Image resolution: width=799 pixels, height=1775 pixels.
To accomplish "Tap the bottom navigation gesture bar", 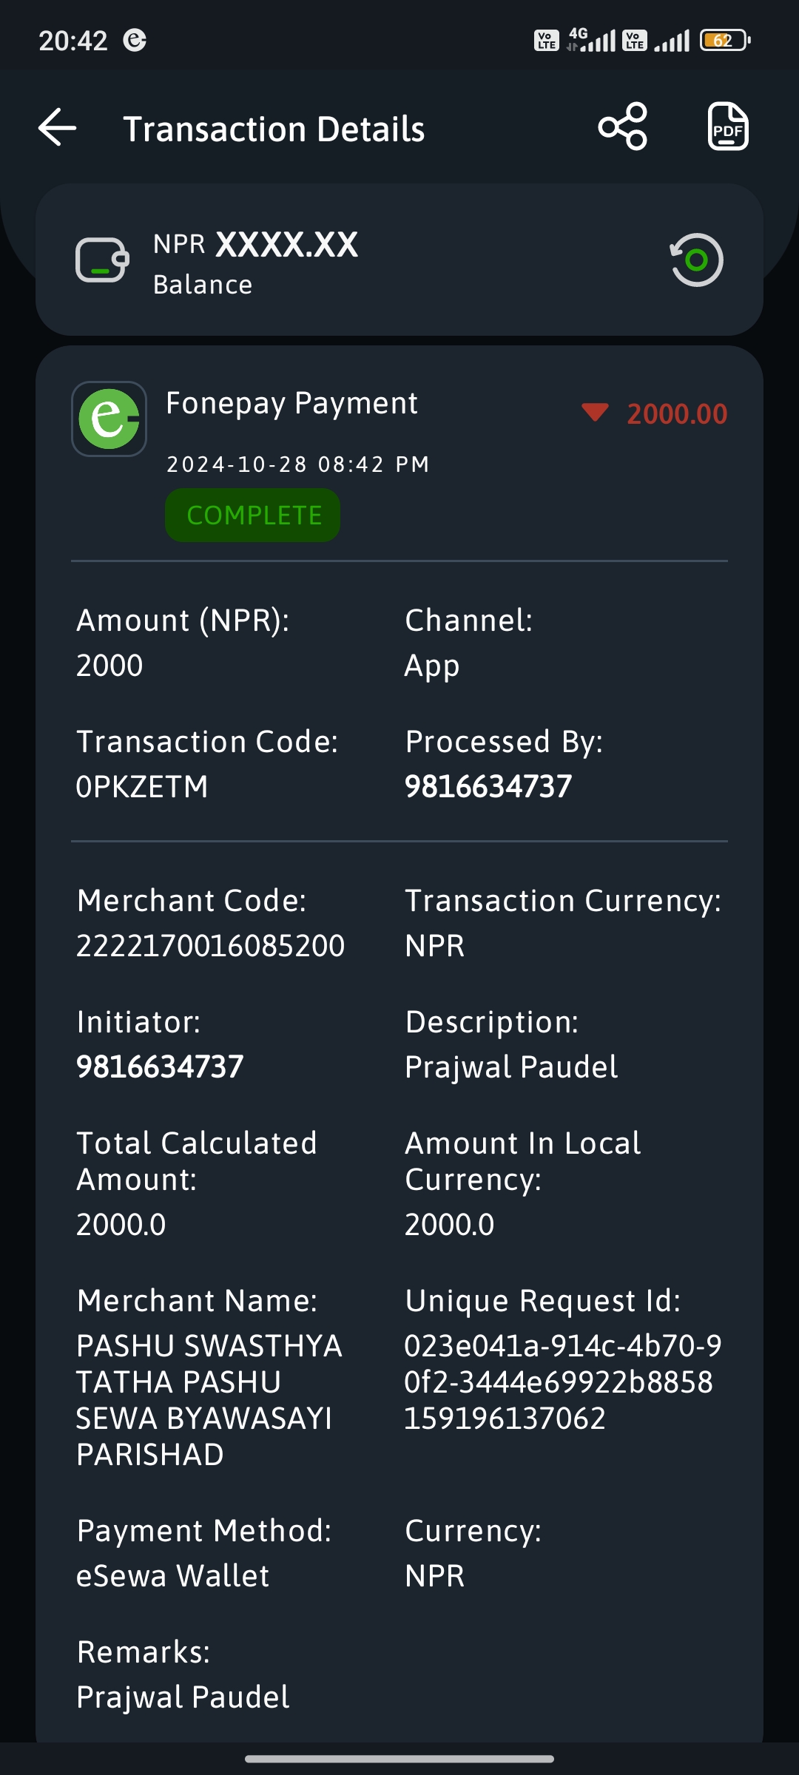I will tap(399, 1759).
